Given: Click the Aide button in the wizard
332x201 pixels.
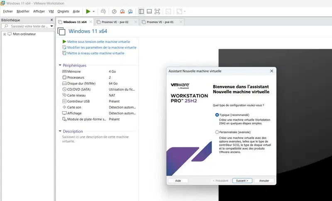Looking at the screenshot, I should [x=178, y=181].
